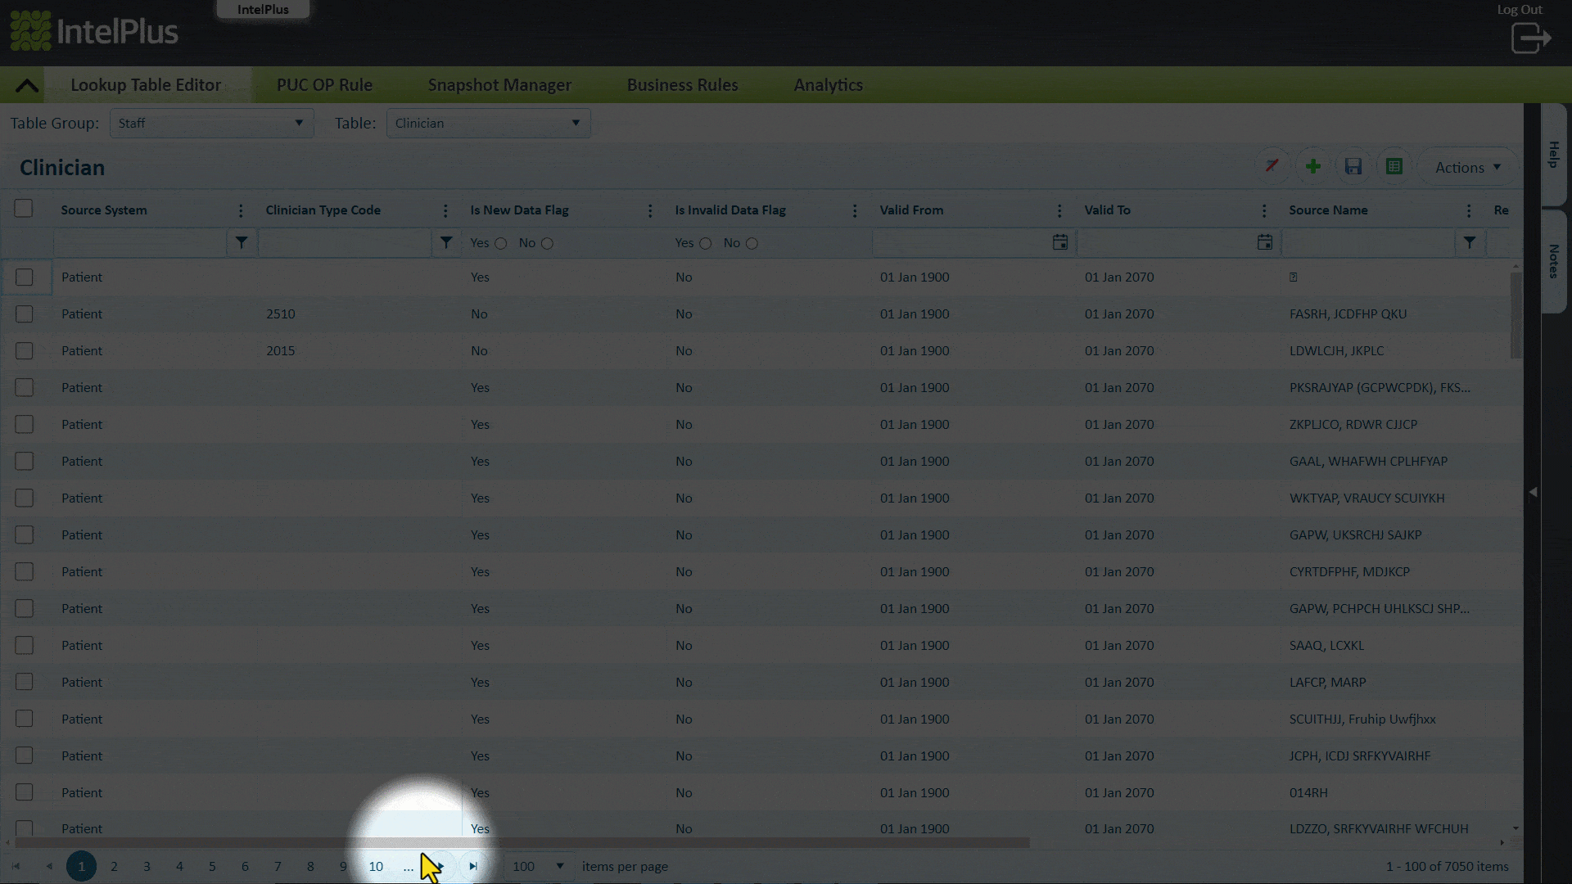This screenshot has height=884, width=1572.
Task: Click the Log Out icon
Action: [x=1530, y=38]
